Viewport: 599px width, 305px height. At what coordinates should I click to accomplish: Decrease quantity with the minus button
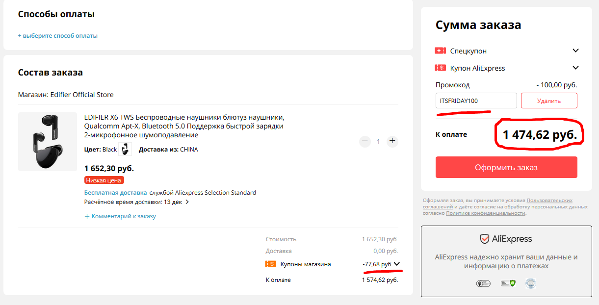365,141
